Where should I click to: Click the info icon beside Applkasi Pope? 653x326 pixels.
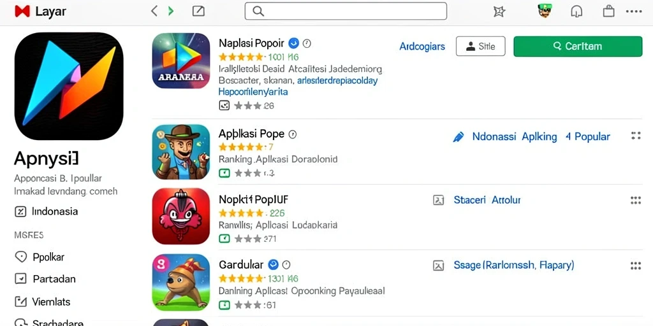[x=293, y=134]
